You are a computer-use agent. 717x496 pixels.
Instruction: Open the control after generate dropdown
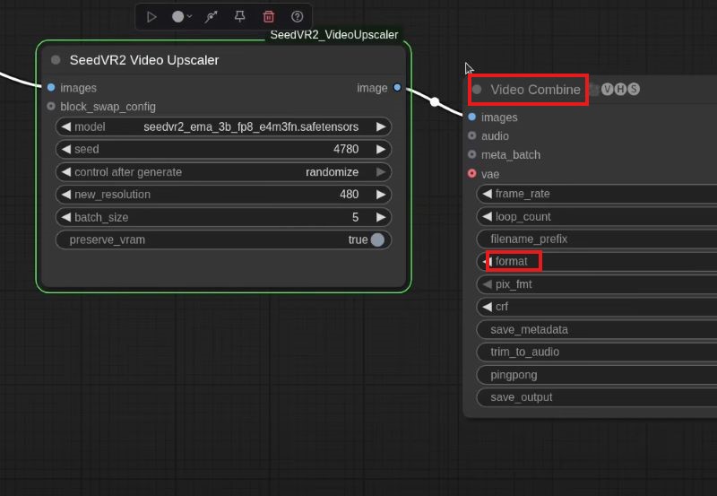[224, 171]
